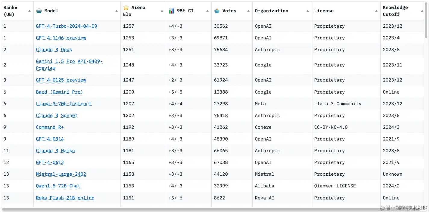Select the Unknown knowledge cutoff cell

[393, 174]
